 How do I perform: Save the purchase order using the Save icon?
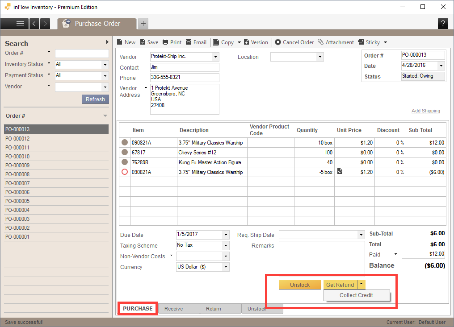pos(149,42)
